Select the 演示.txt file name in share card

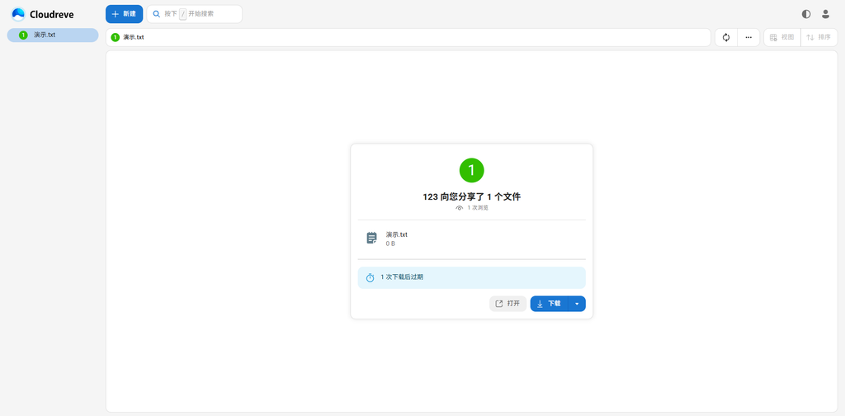click(397, 234)
